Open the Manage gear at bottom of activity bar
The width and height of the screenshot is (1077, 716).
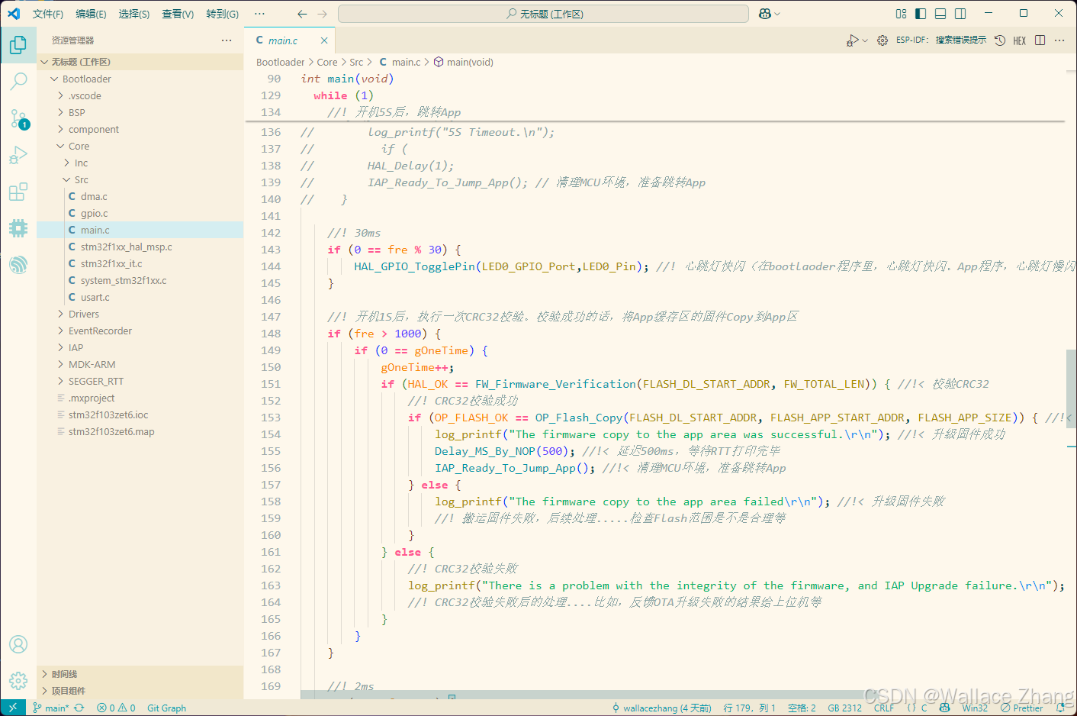(x=18, y=680)
